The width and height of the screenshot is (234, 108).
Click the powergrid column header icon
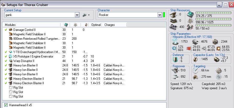point(75,25)
